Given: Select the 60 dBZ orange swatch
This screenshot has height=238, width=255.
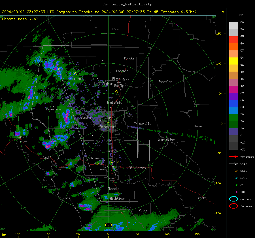Looking at the screenshot, I should click(233, 47).
